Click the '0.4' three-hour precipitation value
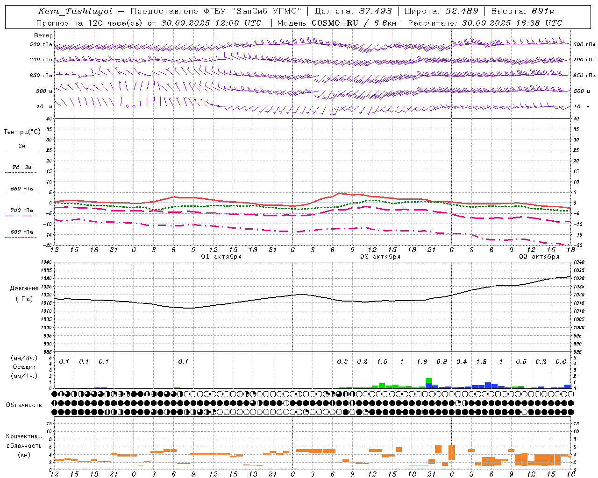 point(462,362)
